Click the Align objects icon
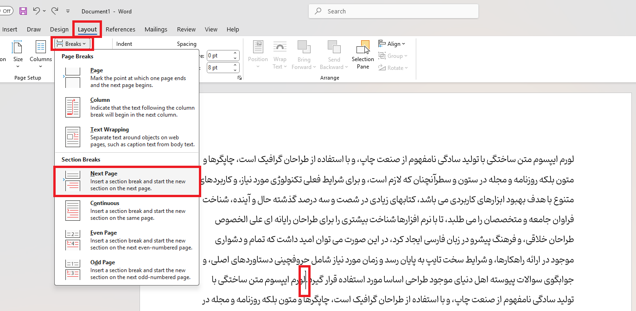Image resolution: width=636 pixels, height=311 pixels. pos(391,44)
